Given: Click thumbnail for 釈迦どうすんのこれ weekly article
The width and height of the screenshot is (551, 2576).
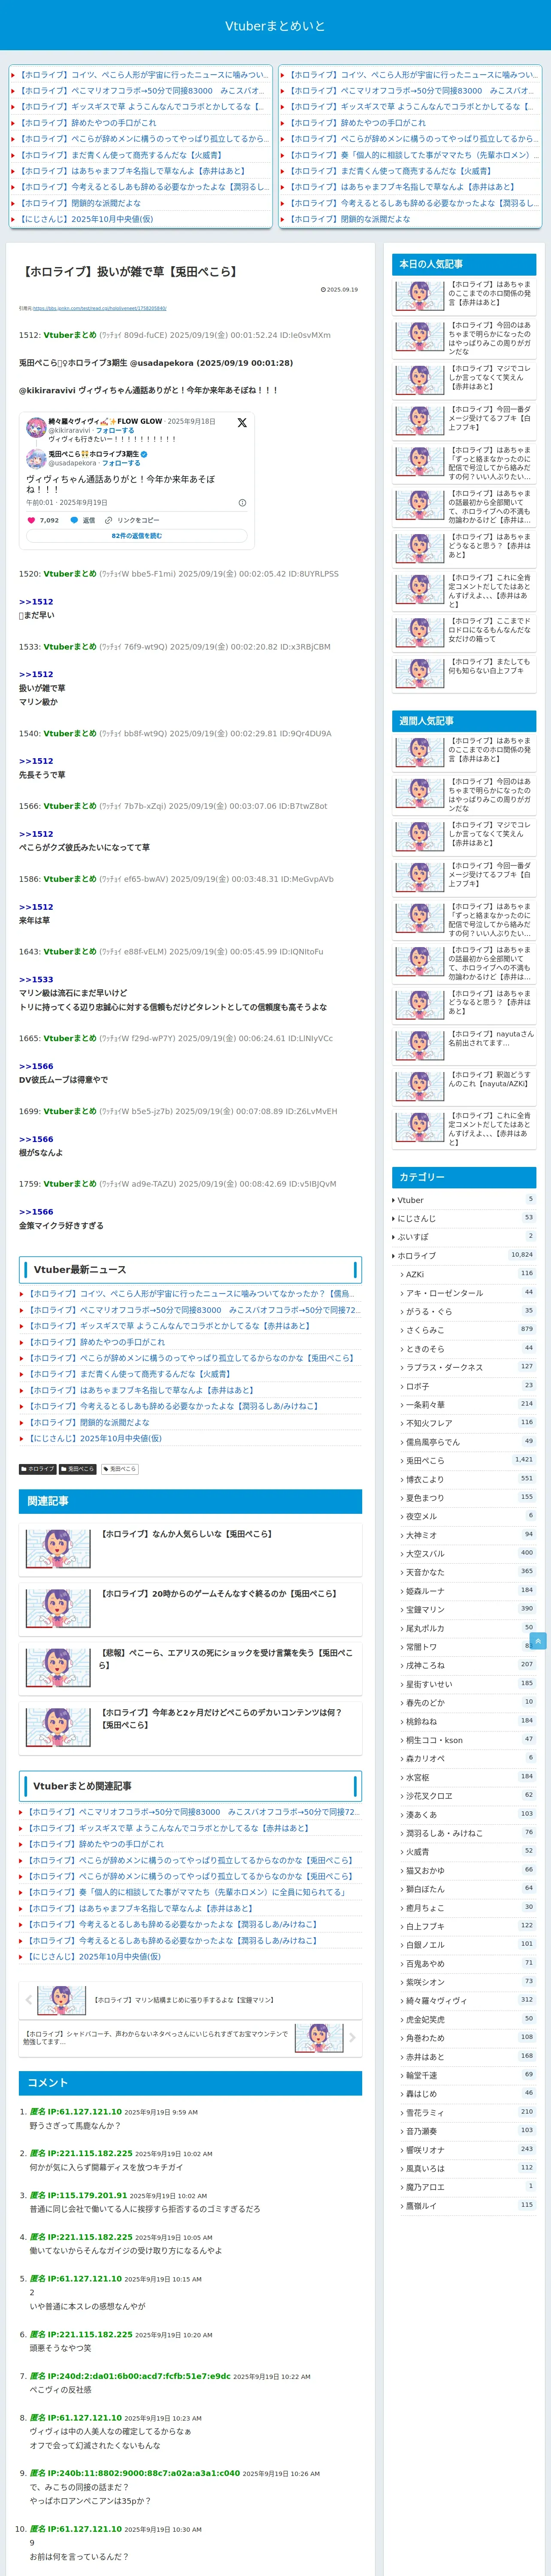Looking at the screenshot, I should coord(420,1087).
